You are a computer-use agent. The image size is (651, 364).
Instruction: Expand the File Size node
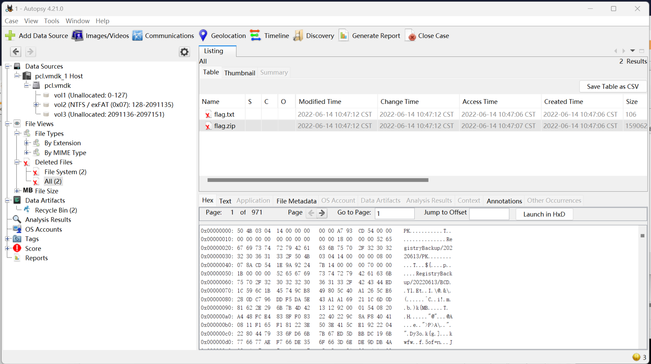tap(17, 191)
